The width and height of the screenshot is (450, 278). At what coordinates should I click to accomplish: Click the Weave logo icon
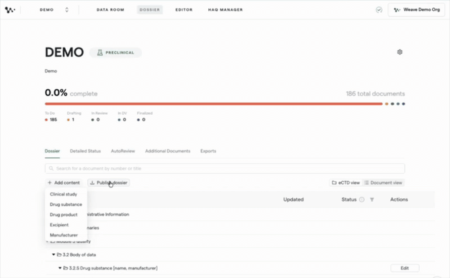tap(10, 10)
